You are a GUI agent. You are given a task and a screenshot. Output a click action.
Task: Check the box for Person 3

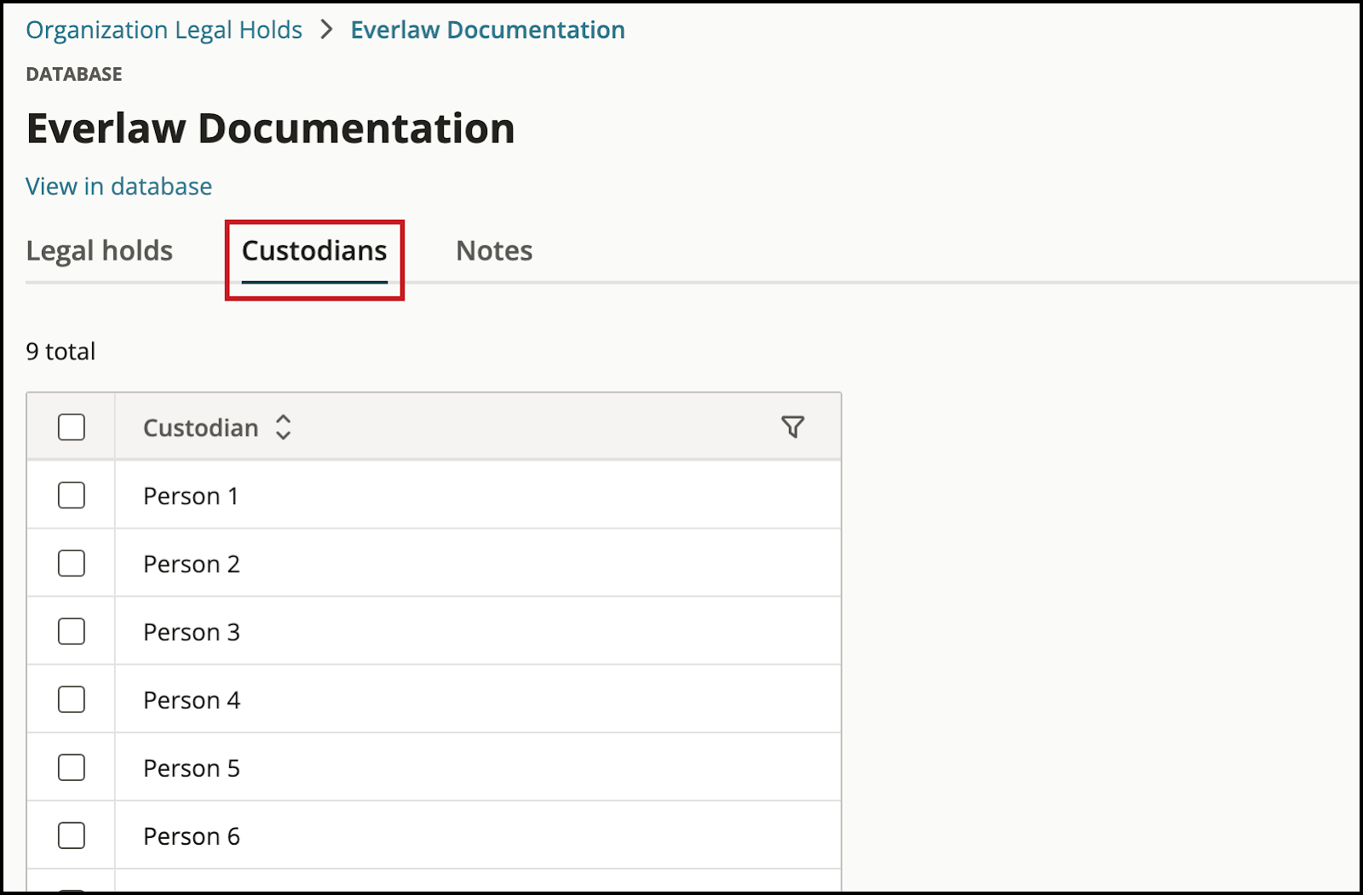click(72, 631)
